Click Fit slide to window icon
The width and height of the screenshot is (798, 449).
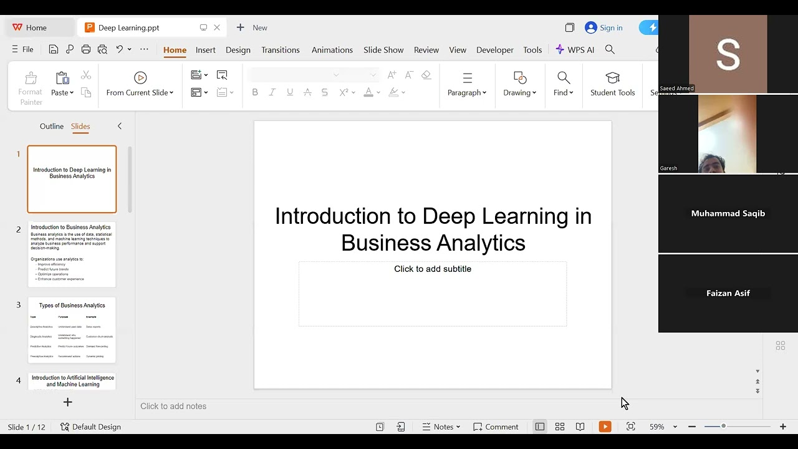(x=631, y=427)
